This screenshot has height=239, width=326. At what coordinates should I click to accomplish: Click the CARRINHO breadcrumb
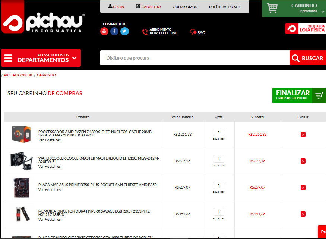[46, 75]
